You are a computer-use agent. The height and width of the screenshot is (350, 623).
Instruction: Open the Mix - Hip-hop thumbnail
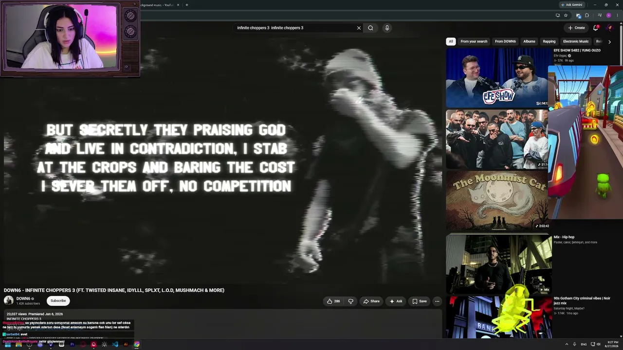tap(499, 264)
